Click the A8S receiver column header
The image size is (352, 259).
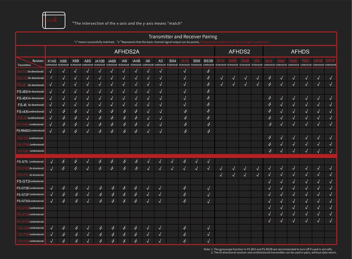(x=88, y=62)
